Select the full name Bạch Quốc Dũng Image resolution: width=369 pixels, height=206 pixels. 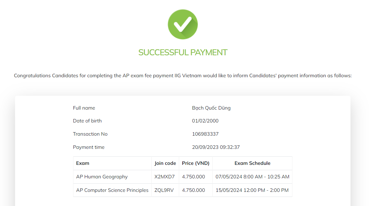[x=211, y=108]
